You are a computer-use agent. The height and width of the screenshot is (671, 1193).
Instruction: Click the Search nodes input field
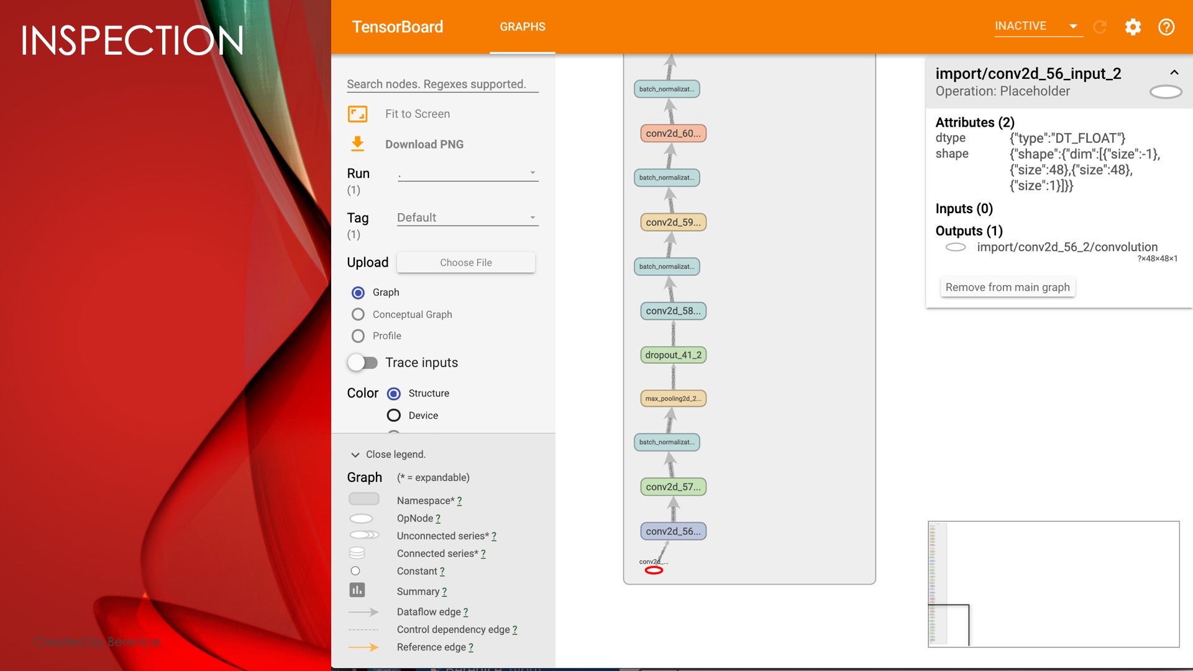(x=442, y=84)
